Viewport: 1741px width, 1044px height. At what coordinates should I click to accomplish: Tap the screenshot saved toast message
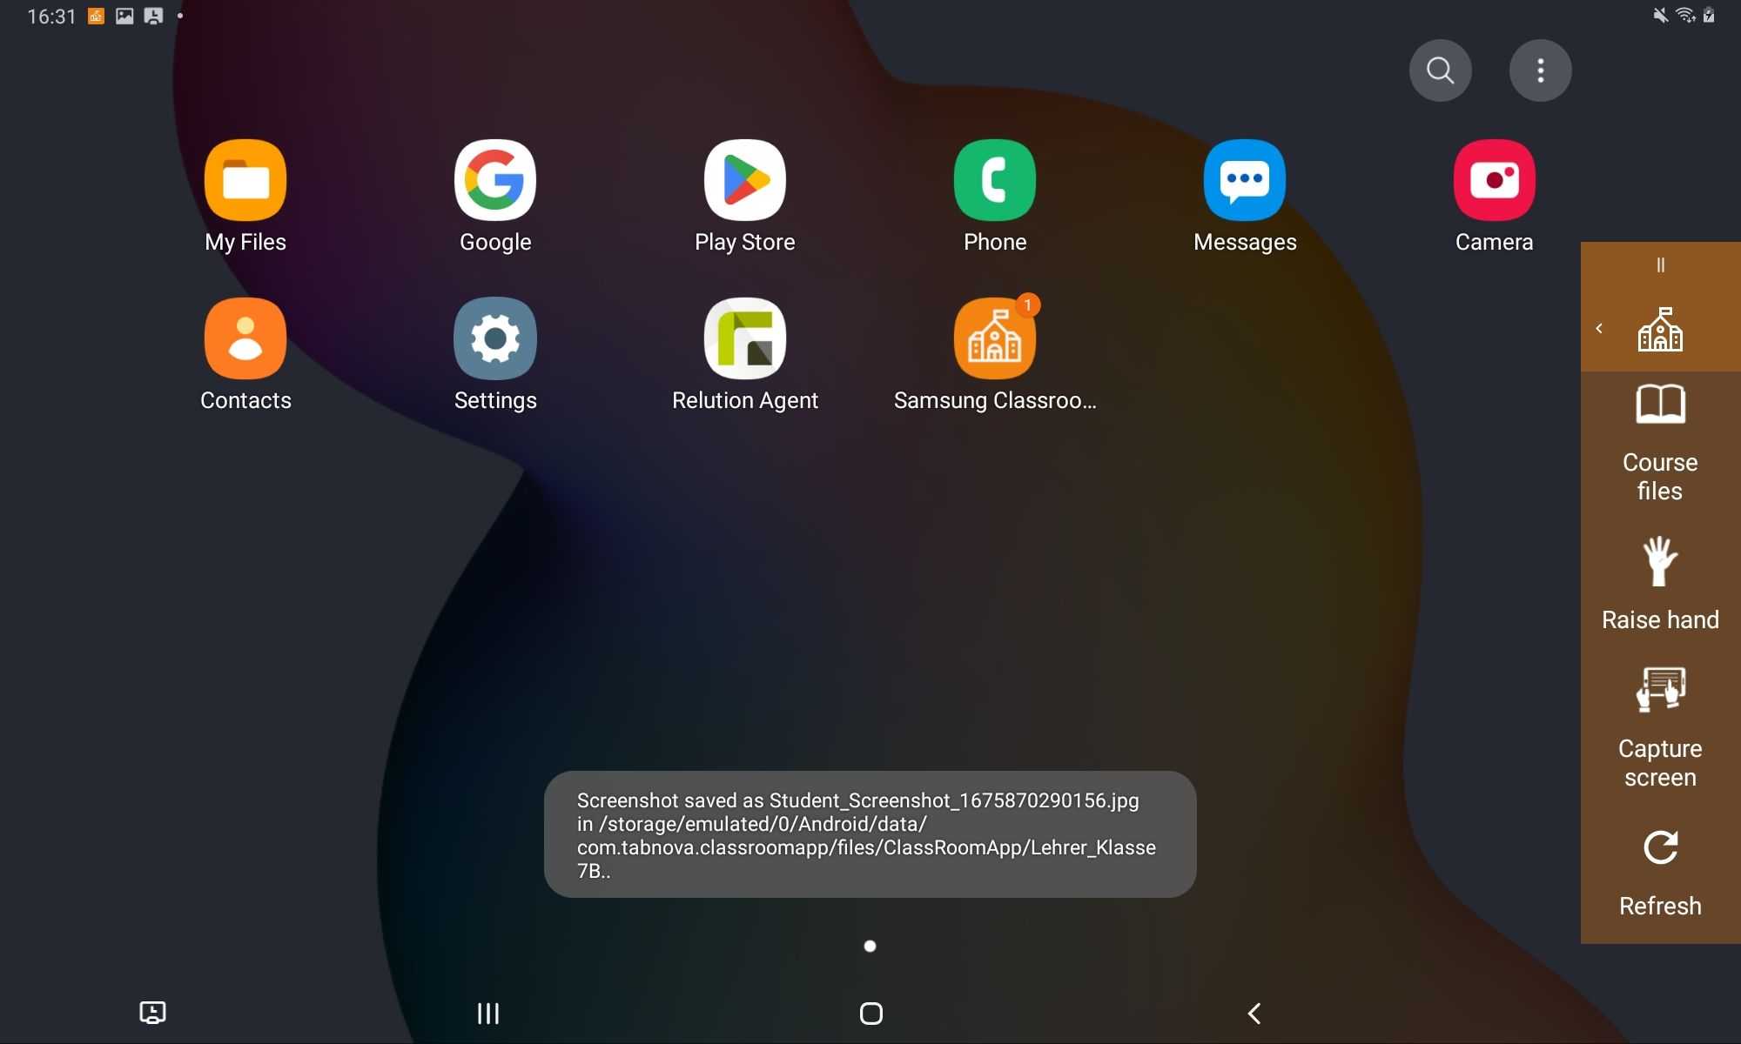tap(870, 834)
